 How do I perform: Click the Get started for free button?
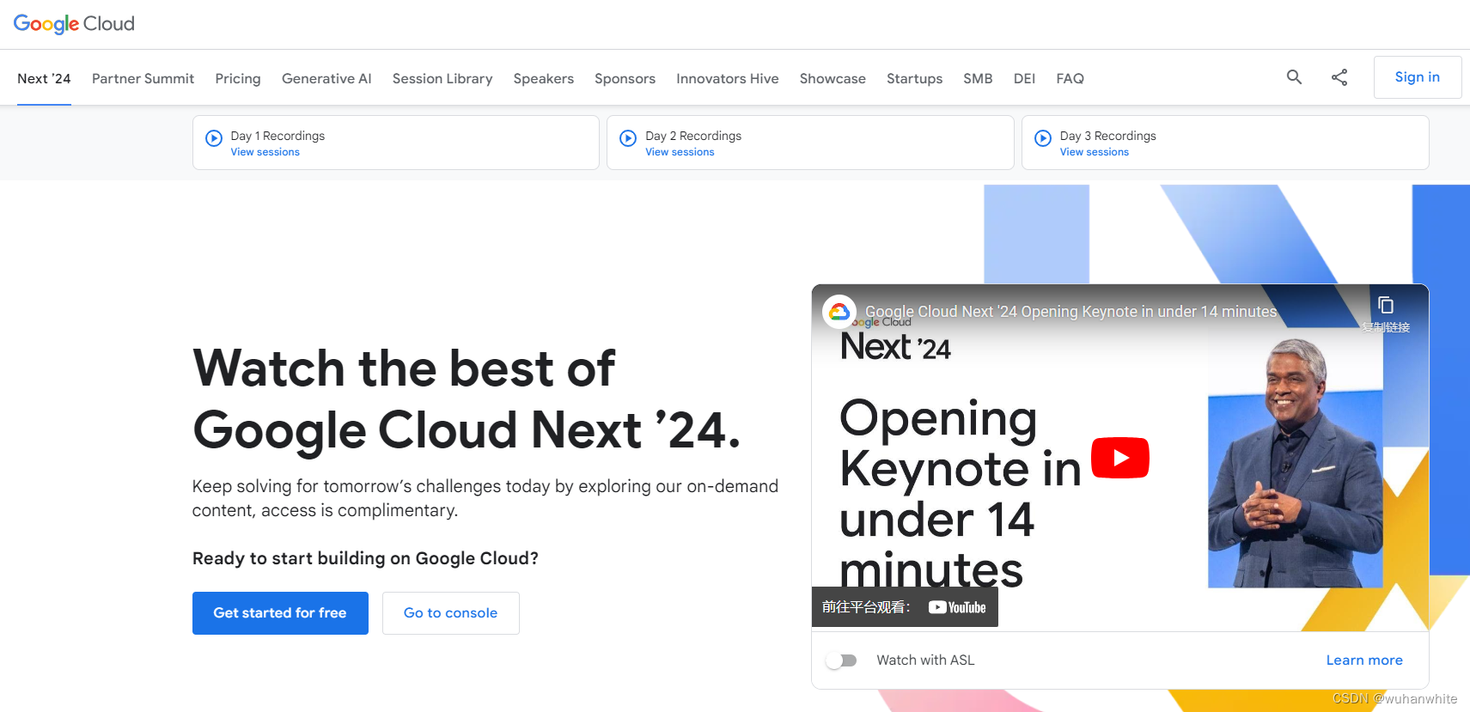click(x=280, y=613)
